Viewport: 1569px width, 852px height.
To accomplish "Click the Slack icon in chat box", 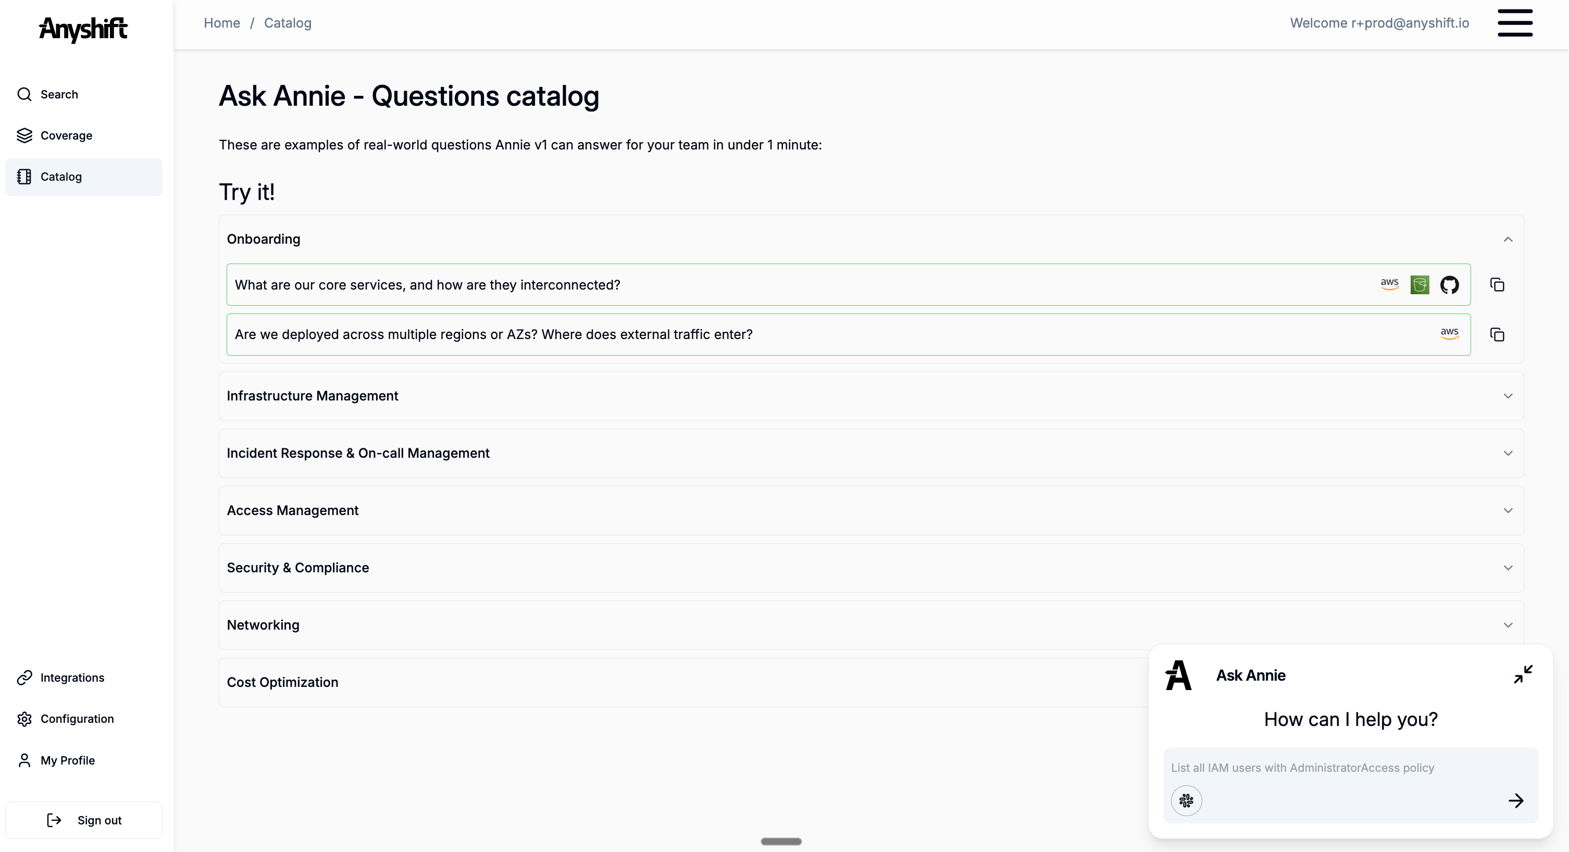I will point(1186,800).
